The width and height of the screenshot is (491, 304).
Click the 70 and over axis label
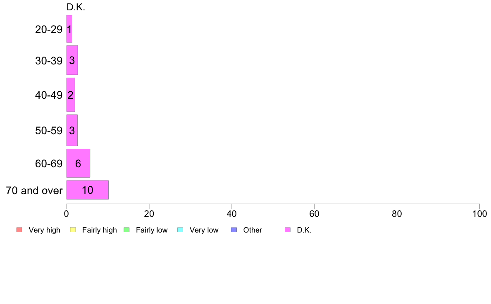pos(34,190)
